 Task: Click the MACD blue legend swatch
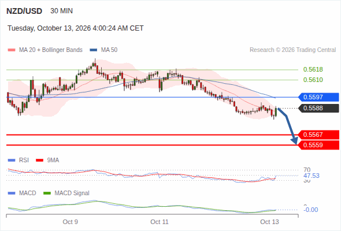[12, 193]
